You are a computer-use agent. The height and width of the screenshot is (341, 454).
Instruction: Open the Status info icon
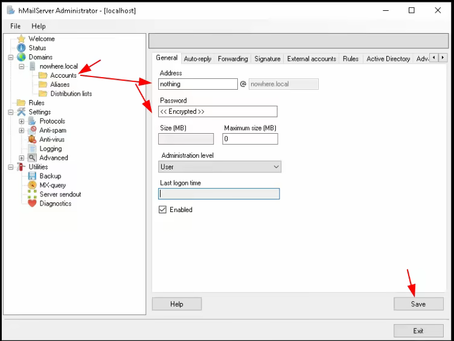tap(21, 48)
